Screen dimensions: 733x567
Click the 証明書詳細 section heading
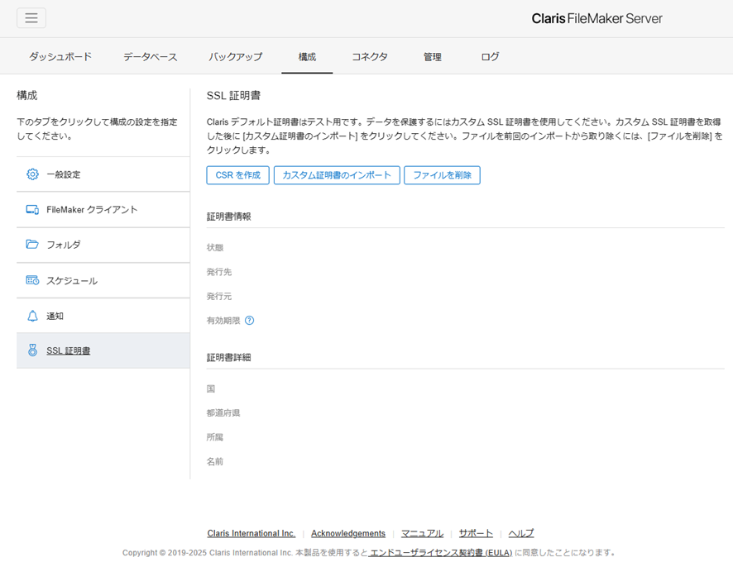click(x=229, y=357)
